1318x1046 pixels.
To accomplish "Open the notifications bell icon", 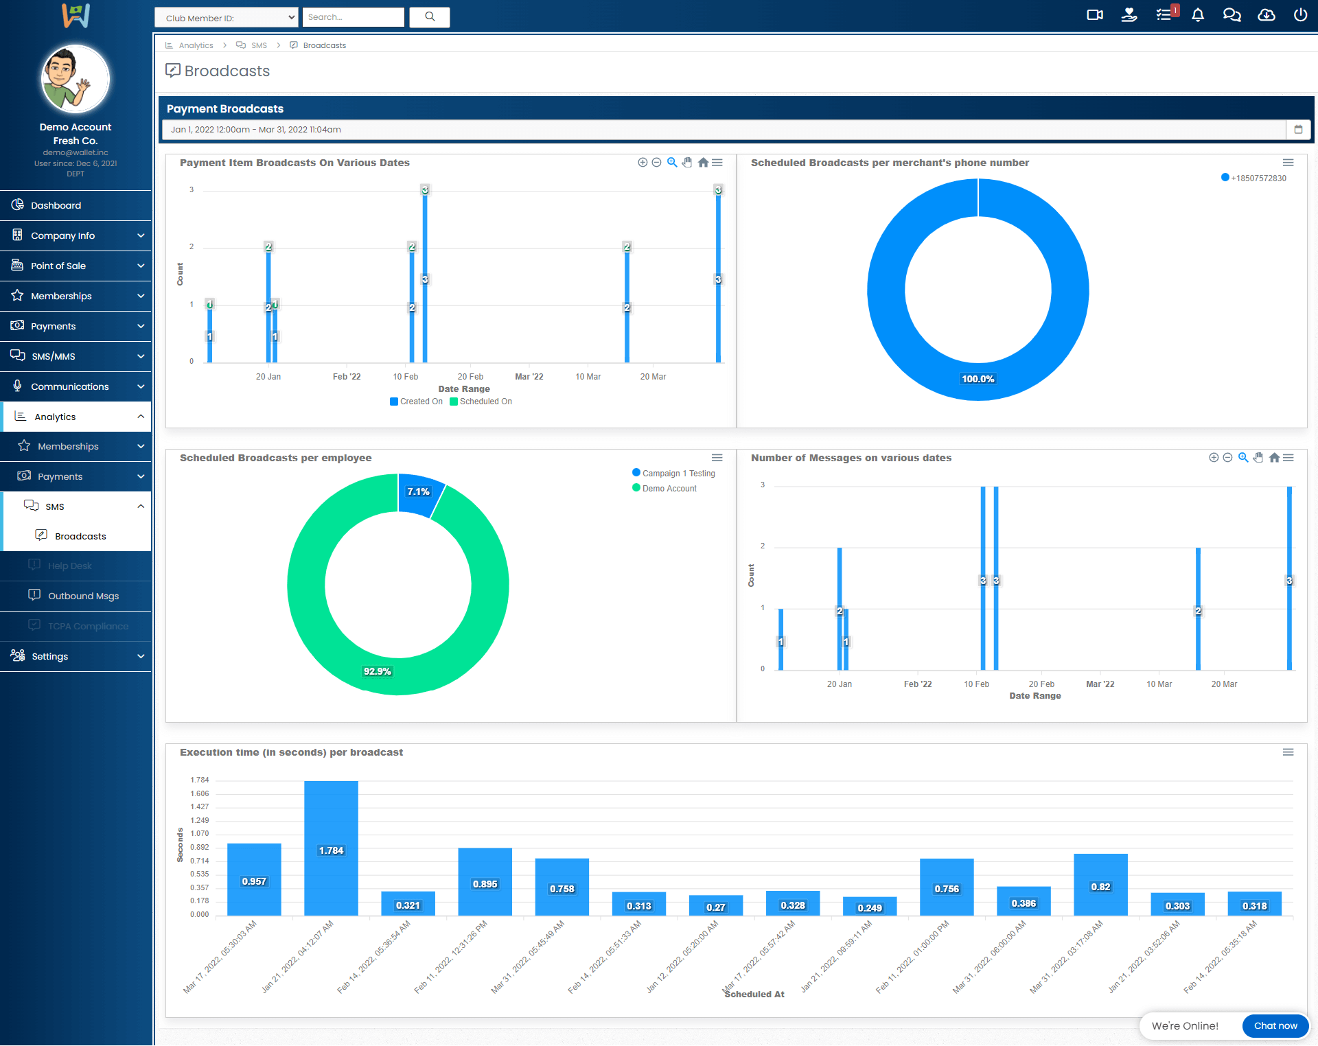I will point(1198,15).
